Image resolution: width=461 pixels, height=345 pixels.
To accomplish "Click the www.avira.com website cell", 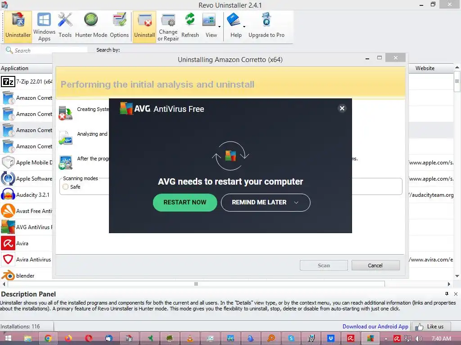I will [431, 260].
